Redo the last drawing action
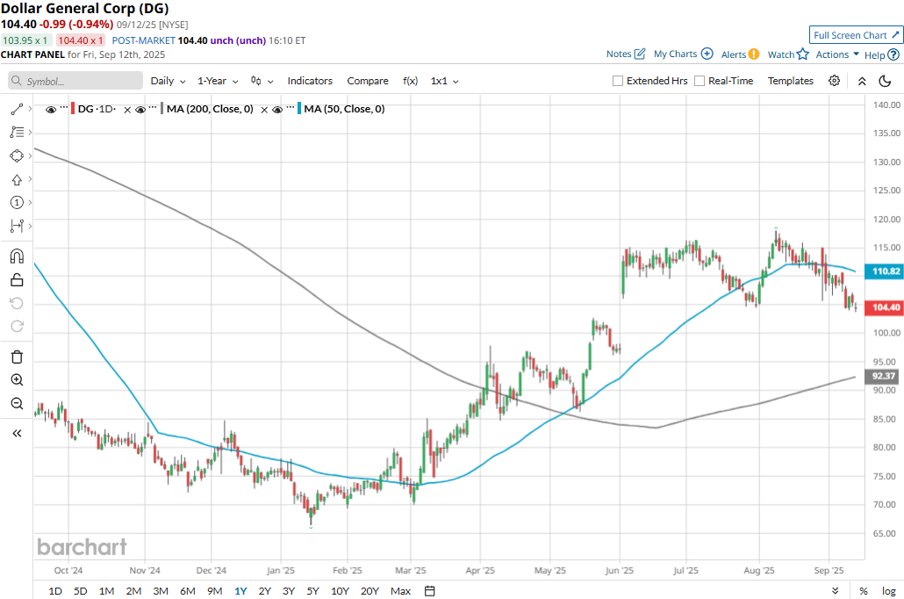 17,327
